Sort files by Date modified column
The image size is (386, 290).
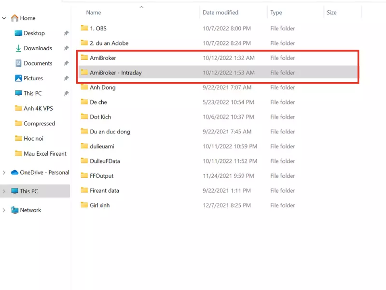point(221,13)
